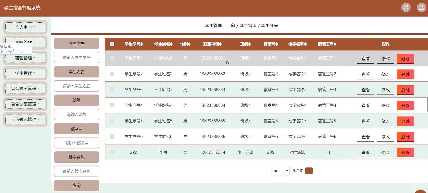Sort by 宿管工号 column arrows
Viewport: 428px width, 193px height.
coord(335,44)
